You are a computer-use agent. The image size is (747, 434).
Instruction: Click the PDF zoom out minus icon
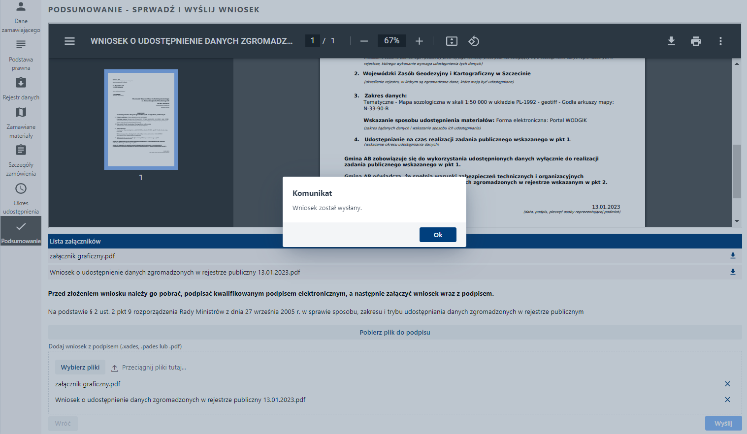click(x=364, y=41)
